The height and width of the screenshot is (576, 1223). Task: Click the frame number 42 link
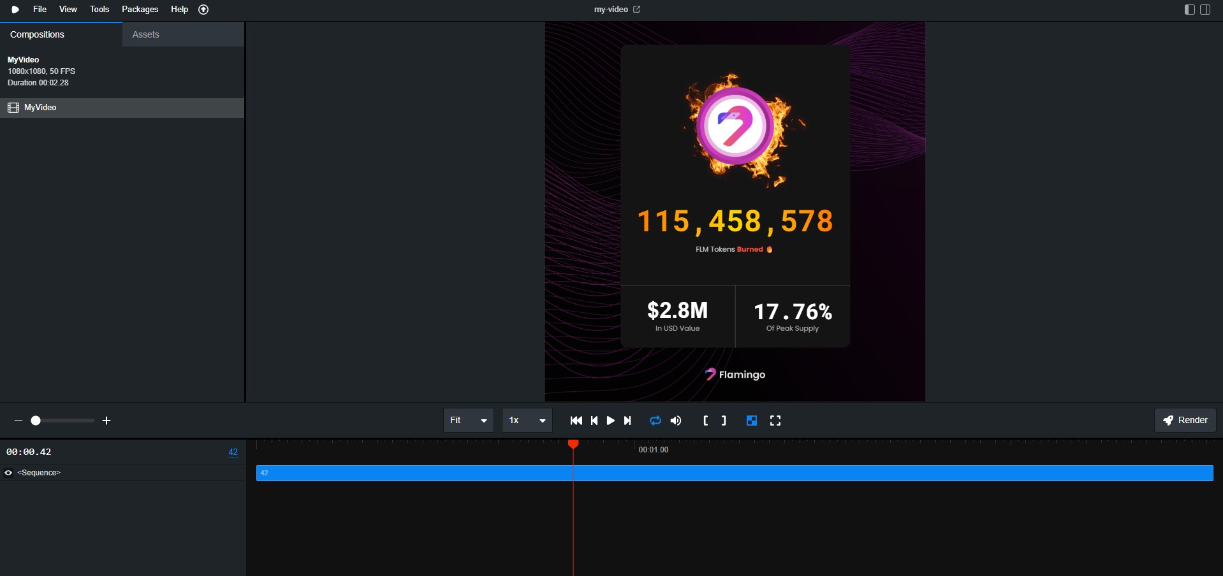[x=233, y=452]
